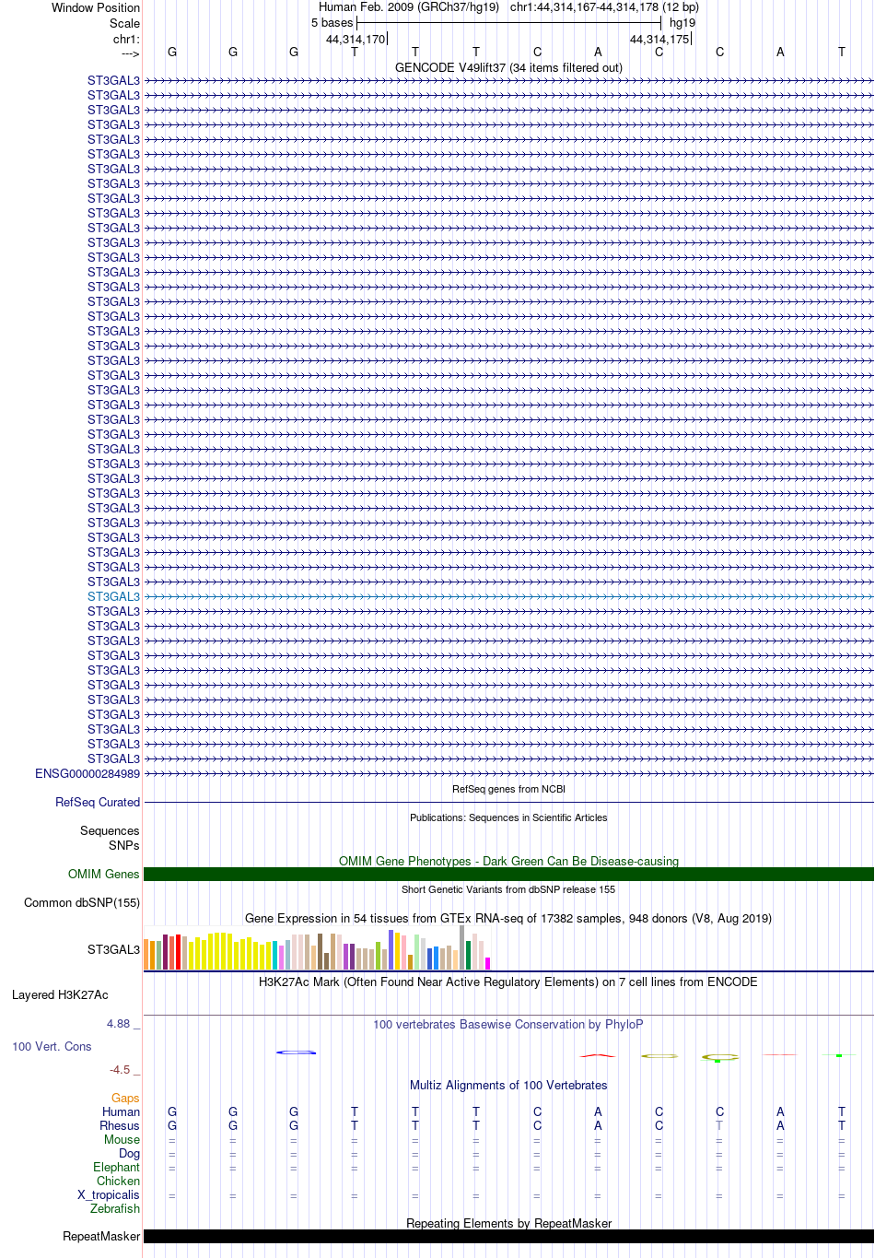Click the Window Position label

(x=96, y=7)
